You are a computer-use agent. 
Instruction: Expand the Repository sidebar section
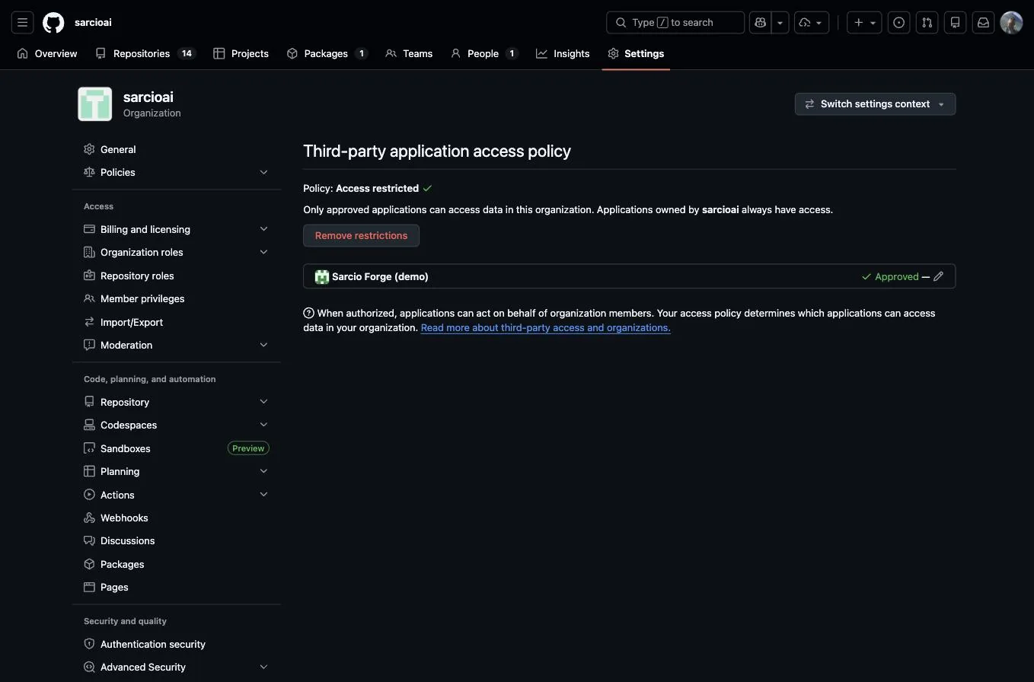(176, 402)
